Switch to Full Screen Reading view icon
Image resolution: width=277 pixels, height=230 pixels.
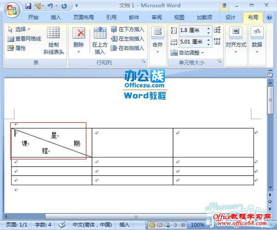pos(160,225)
